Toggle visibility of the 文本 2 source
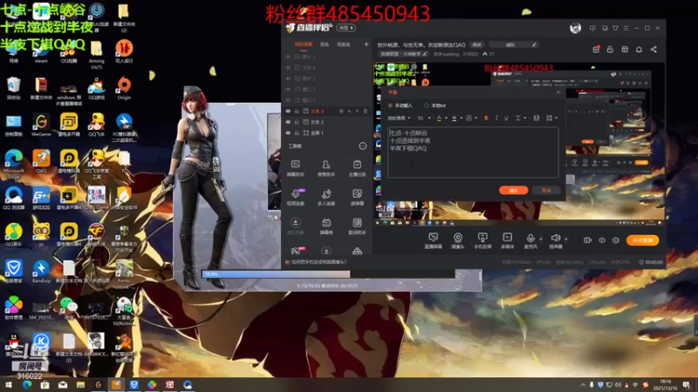698x392 pixels. (288, 122)
